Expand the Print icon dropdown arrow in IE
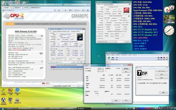This screenshot has height=110, width=176. (x=67, y=10)
